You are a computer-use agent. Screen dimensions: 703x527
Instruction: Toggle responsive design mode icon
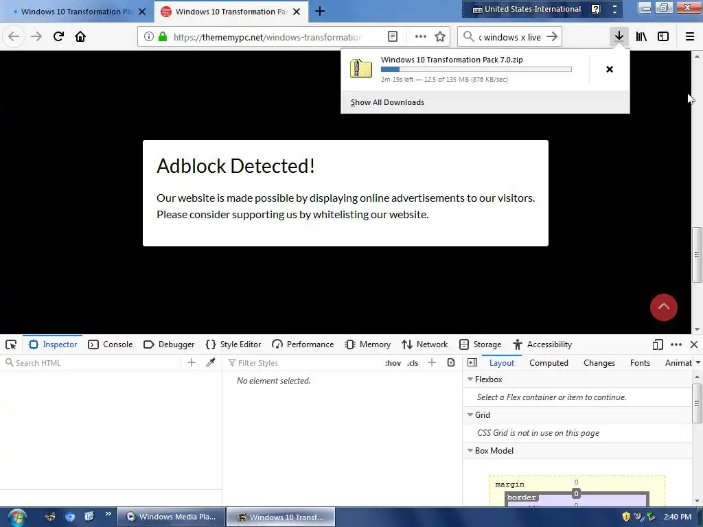pyautogui.click(x=658, y=344)
